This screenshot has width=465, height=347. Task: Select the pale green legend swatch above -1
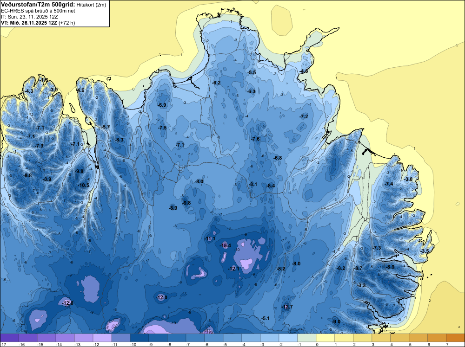click(306, 337)
